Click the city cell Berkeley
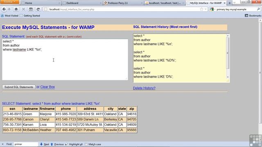262x147 pixels. (x=111, y=119)
